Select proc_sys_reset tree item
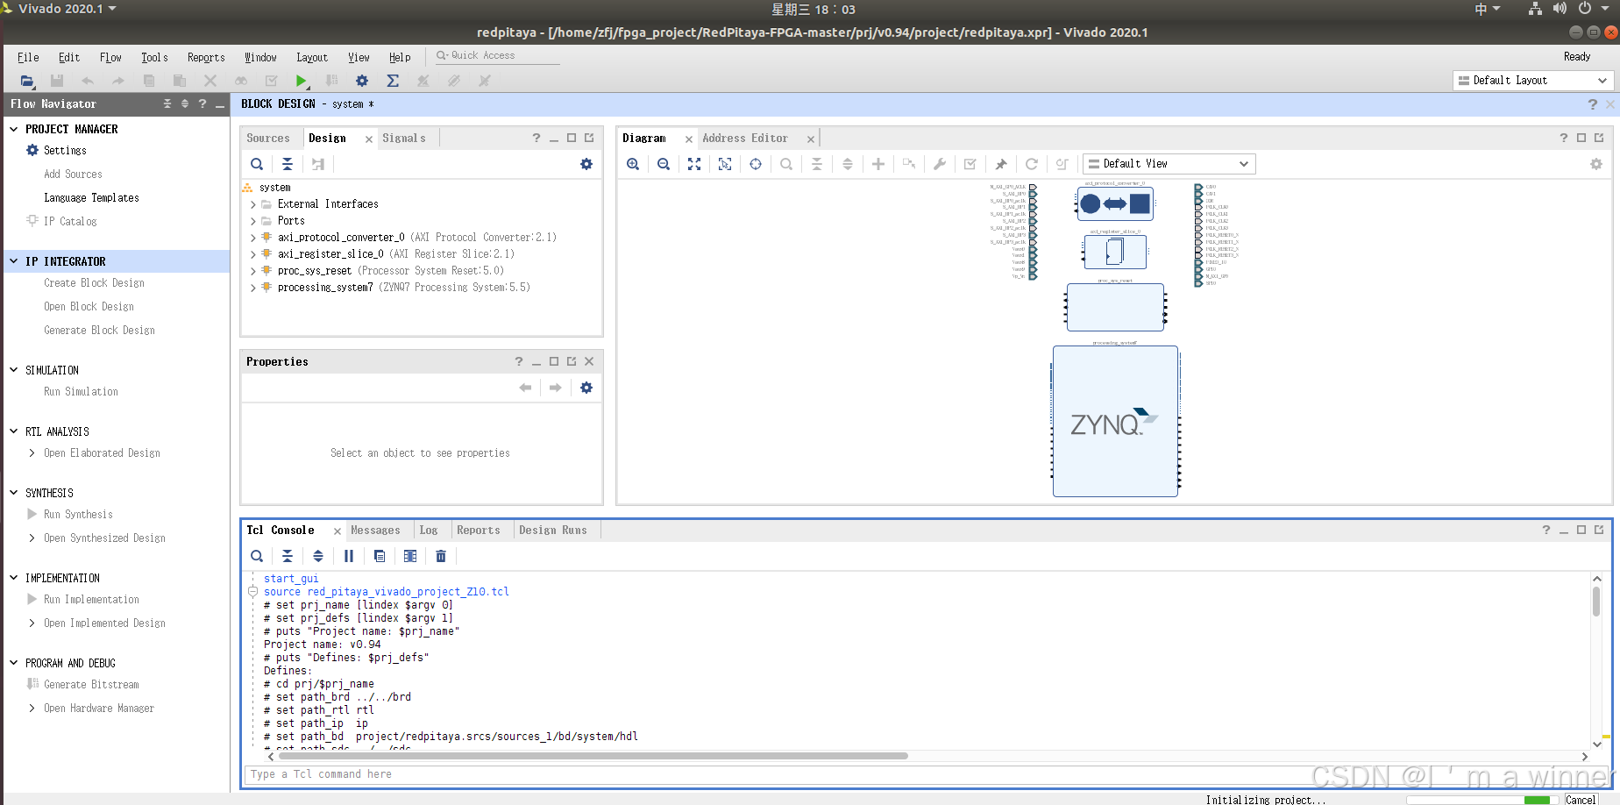This screenshot has width=1620, height=805. pos(390,271)
